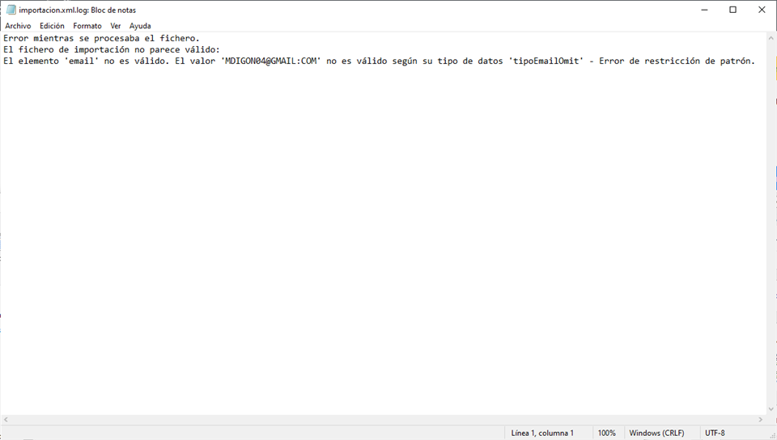The width and height of the screenshot is (777, 440).
Task: Click the vertical scrollbar up arrow
Action: pyautogui.click(x=771, y=38)
